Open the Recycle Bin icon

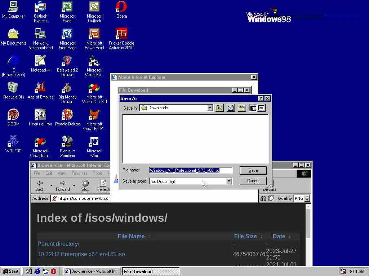(13, 91)
